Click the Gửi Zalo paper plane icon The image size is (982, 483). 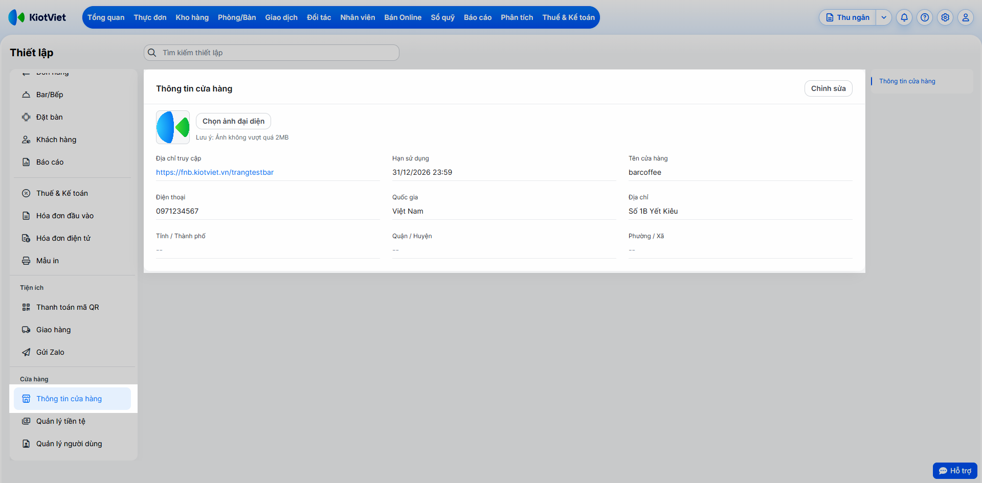point(26,352)
